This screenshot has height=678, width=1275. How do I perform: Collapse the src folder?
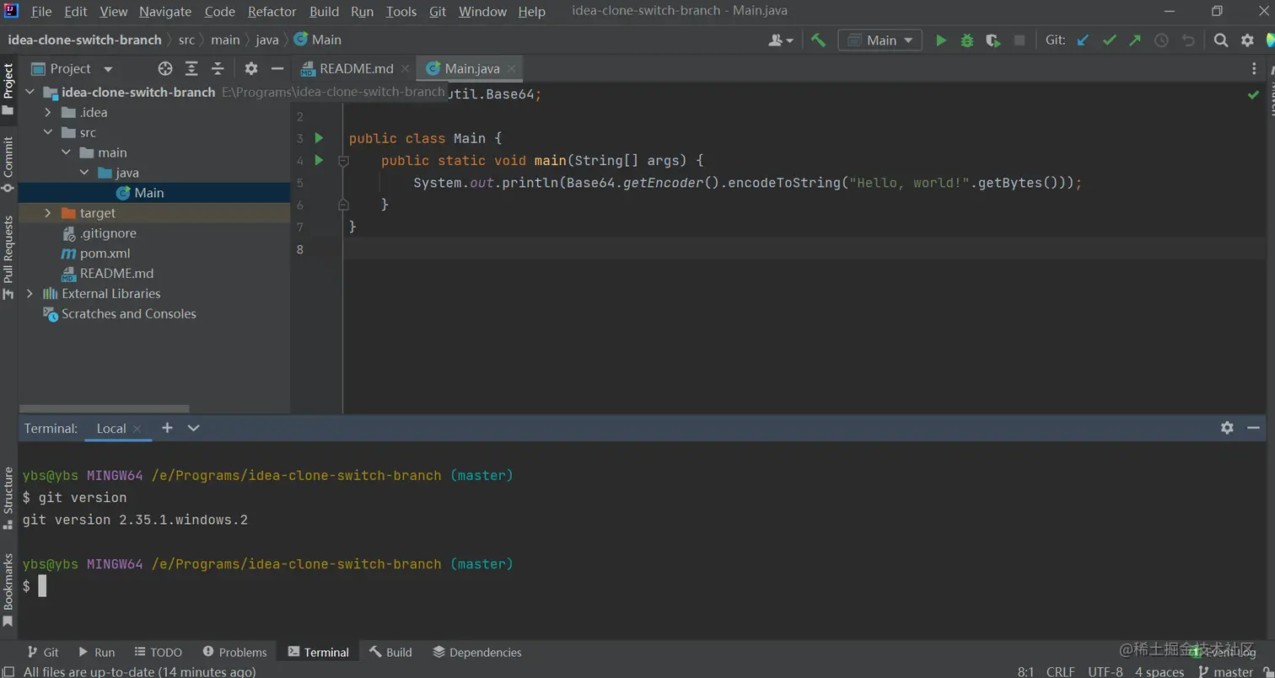pyautogui.click(x=48, y=132)
